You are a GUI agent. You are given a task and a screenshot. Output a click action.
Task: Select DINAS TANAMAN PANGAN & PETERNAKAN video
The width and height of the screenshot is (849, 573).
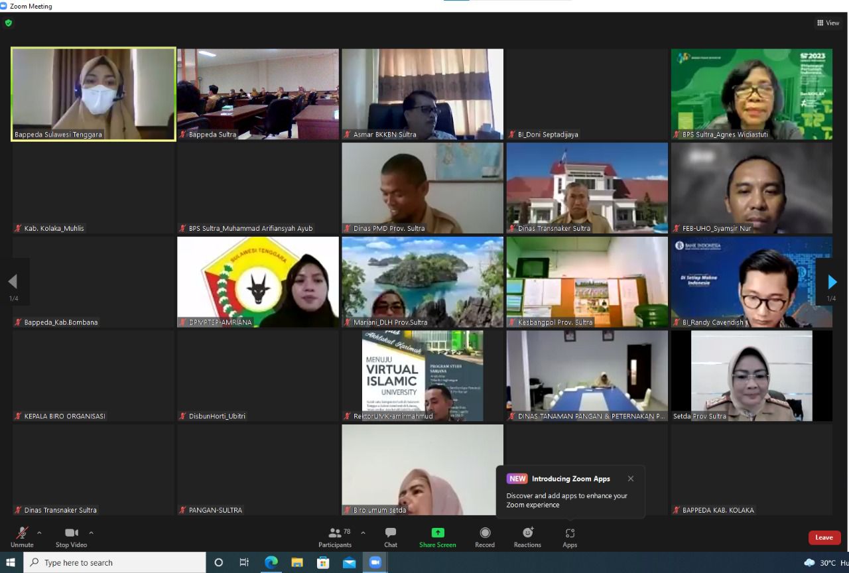[587, 376]
